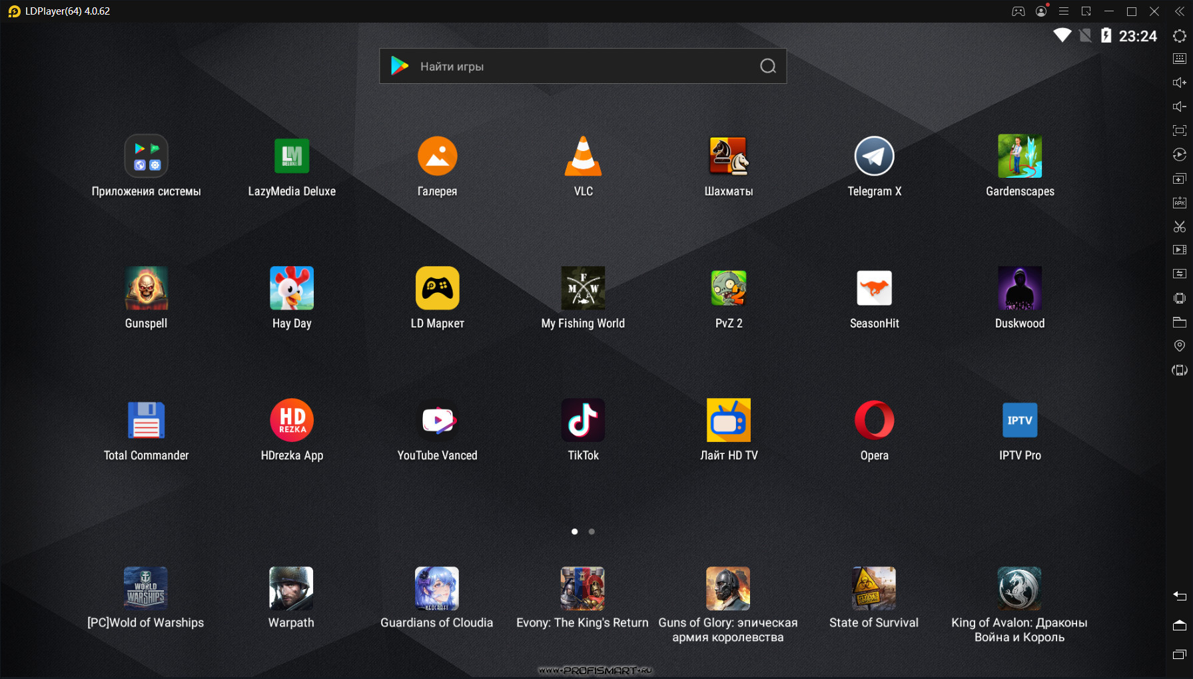Open keyboard mapping tool in sidebar

[x=1179, y=59]
